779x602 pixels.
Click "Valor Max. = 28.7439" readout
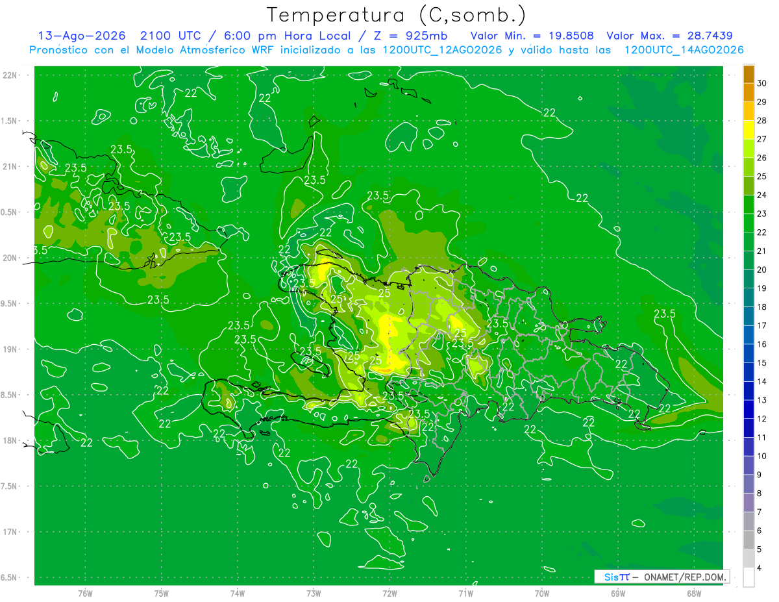pyautogui.click(x=669, y=36)
